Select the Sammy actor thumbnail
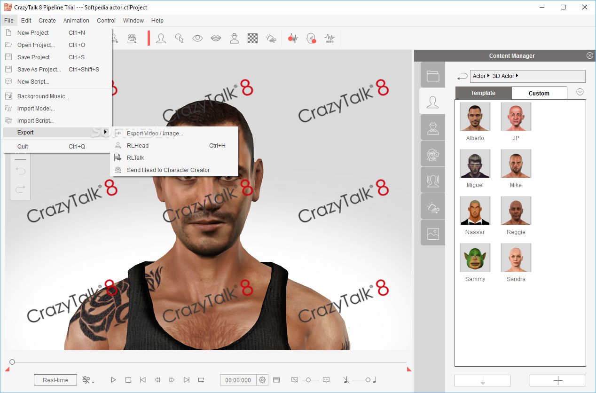The image size is (596, 393). (x=475, y=258)
